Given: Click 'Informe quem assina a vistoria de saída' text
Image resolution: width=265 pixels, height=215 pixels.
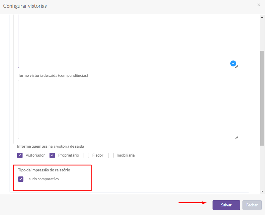Looking at the screenshot, I should 50,146.
